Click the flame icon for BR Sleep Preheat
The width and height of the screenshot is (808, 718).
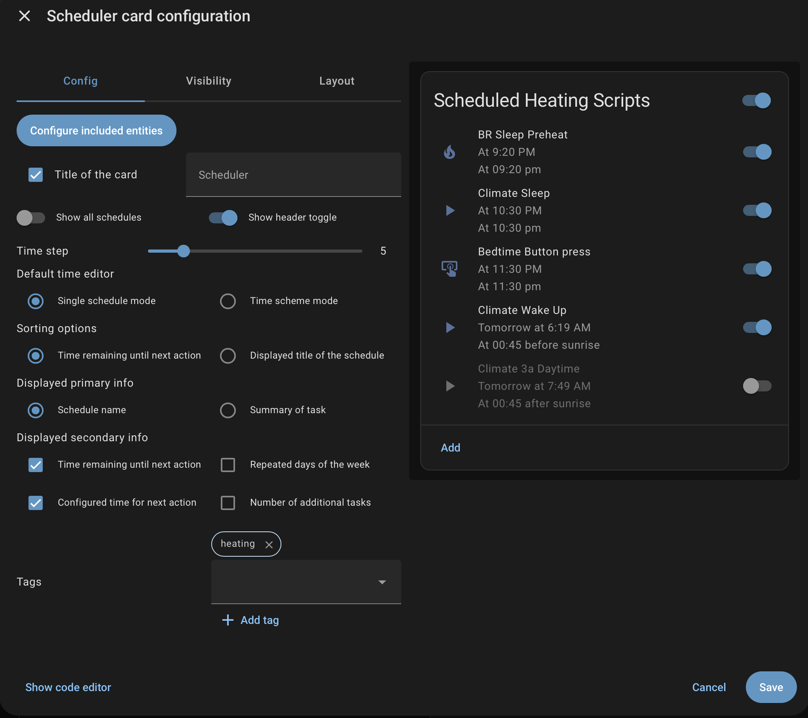point(450,152)
